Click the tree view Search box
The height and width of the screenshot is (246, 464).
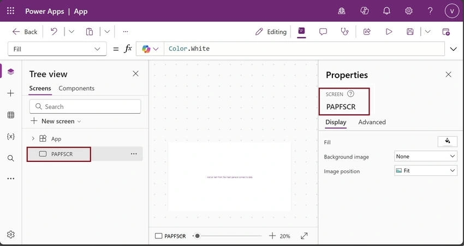(x=85, y=107)
